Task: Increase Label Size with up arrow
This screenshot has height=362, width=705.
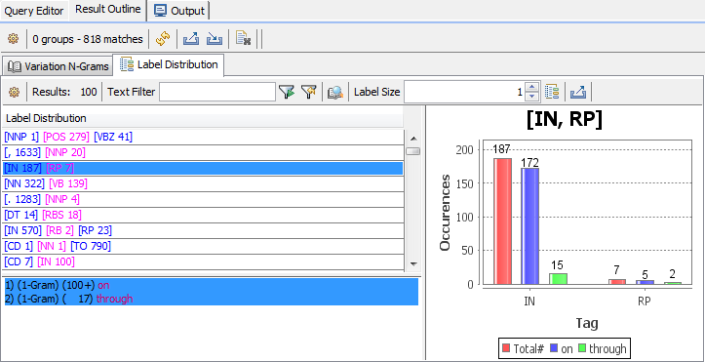Action: point(531,88)
